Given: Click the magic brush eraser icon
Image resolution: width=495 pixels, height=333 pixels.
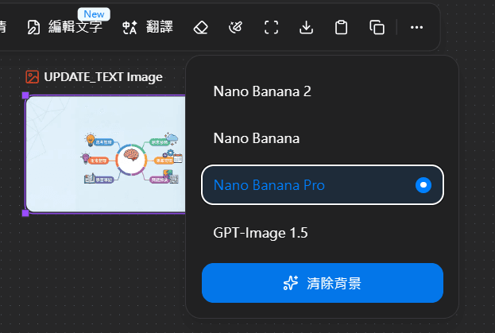Looking at the screenshot, I should tap(235, 28).
